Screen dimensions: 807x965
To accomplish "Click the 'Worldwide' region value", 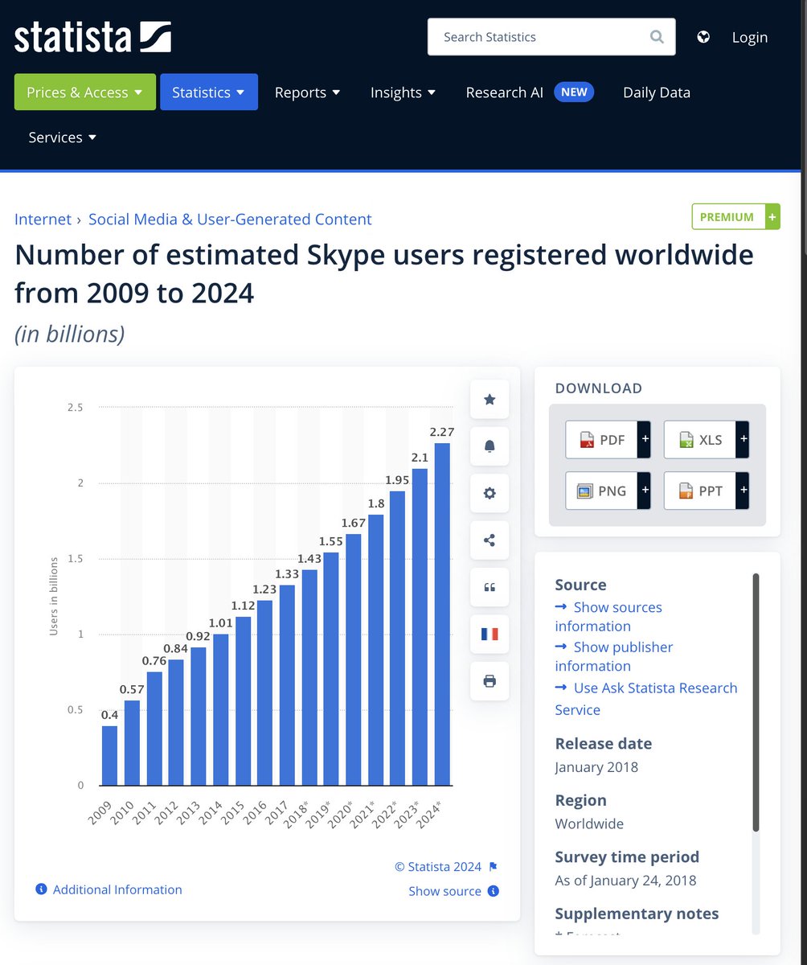I will point(589,823).
